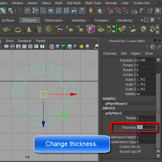The width and height of the screenshot is (162, 162).
Task: Create a polygon pipe from shelf
Action: coord(39,29)
